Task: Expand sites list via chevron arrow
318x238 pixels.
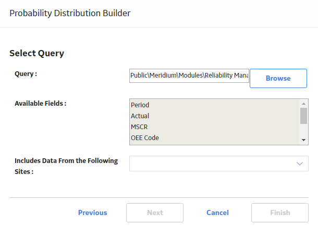Action: point(300,164)
